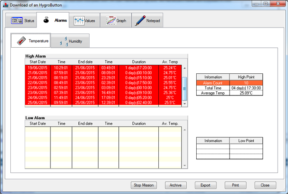The height and width of the screenshot is (194, 288).
Task: Click the High Point column header
Action: click(x=246, y=77)
